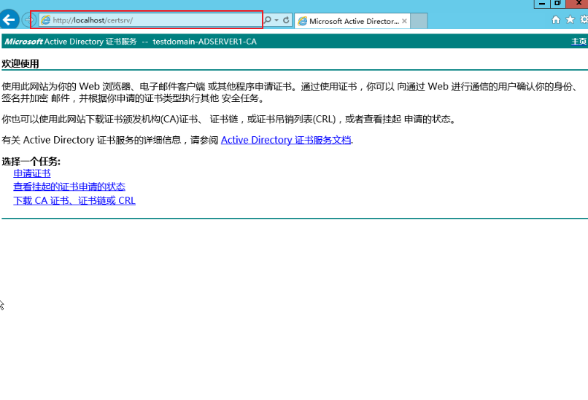The image size is (588, 400).
Task: Click the address bar showing localhost/certsrv
Action: coord(150,20)
